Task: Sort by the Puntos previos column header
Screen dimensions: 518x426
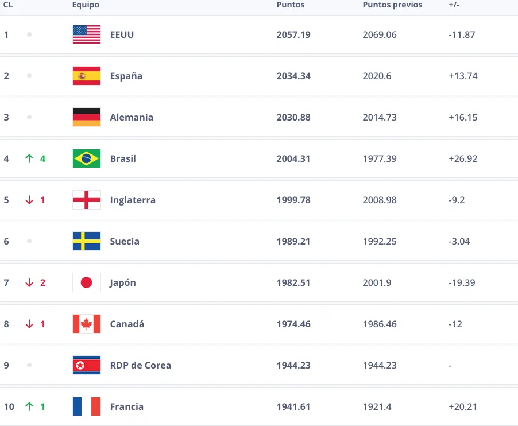Action: click(x=392, y=5)
